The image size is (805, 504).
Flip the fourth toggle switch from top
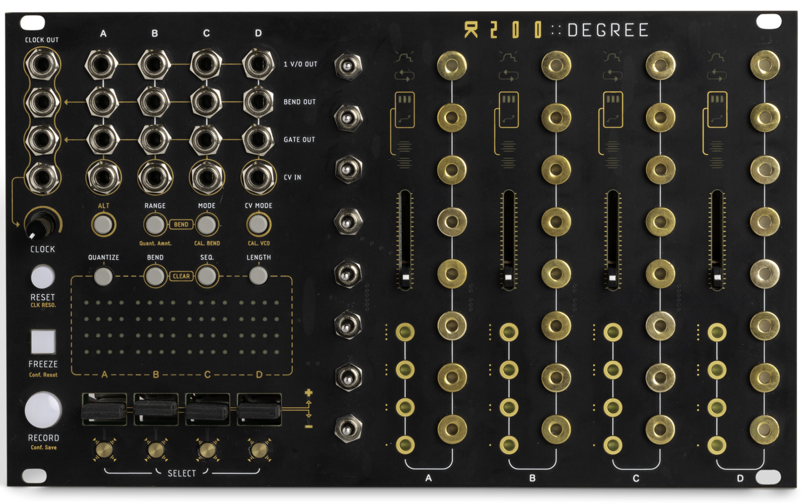[x=348, y=221]
